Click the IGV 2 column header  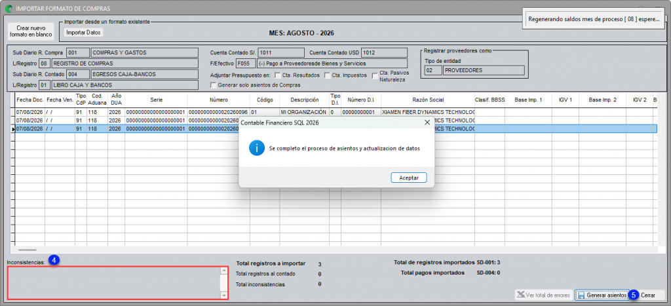click(x=640, y=100)
